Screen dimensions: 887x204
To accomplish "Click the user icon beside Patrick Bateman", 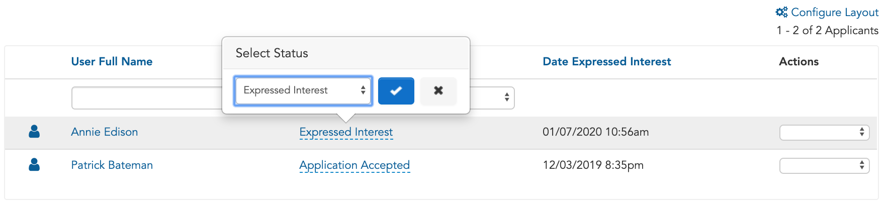I will [34, 165].
